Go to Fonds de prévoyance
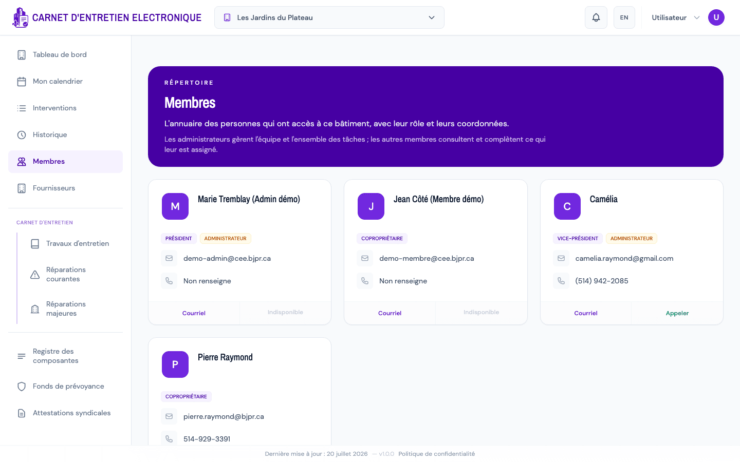Viewport: 740px width, 462px height. (x=65, y=387)
